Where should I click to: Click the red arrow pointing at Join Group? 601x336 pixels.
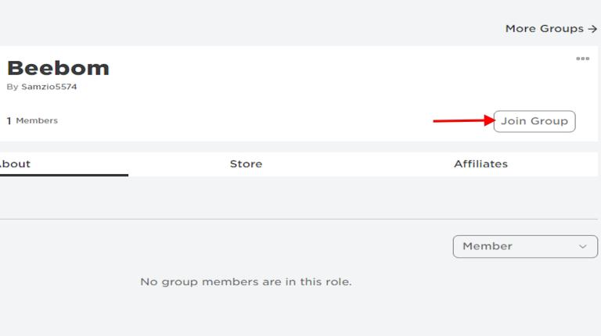point(462,121)
